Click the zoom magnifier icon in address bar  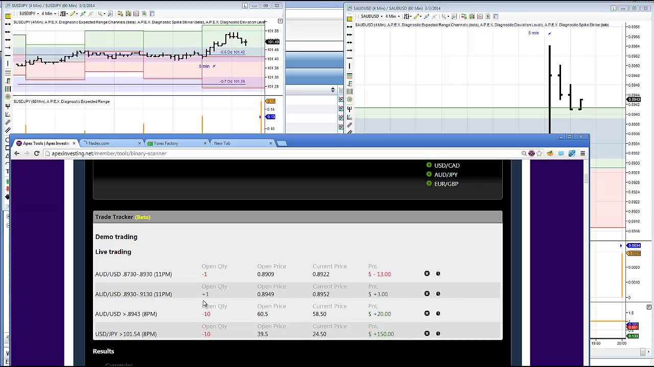click(x=524, y=153)
